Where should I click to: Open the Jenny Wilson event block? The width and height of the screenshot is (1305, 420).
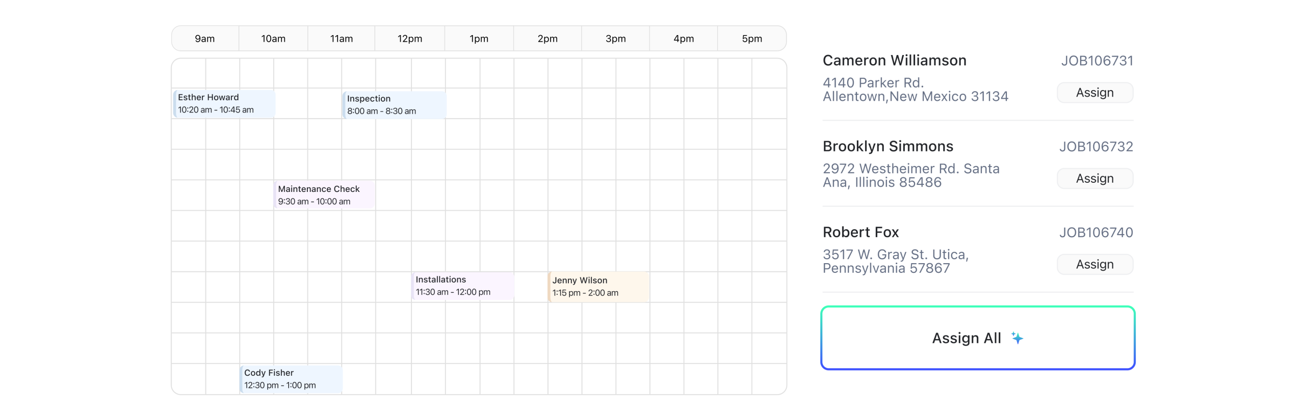point(598,287)
